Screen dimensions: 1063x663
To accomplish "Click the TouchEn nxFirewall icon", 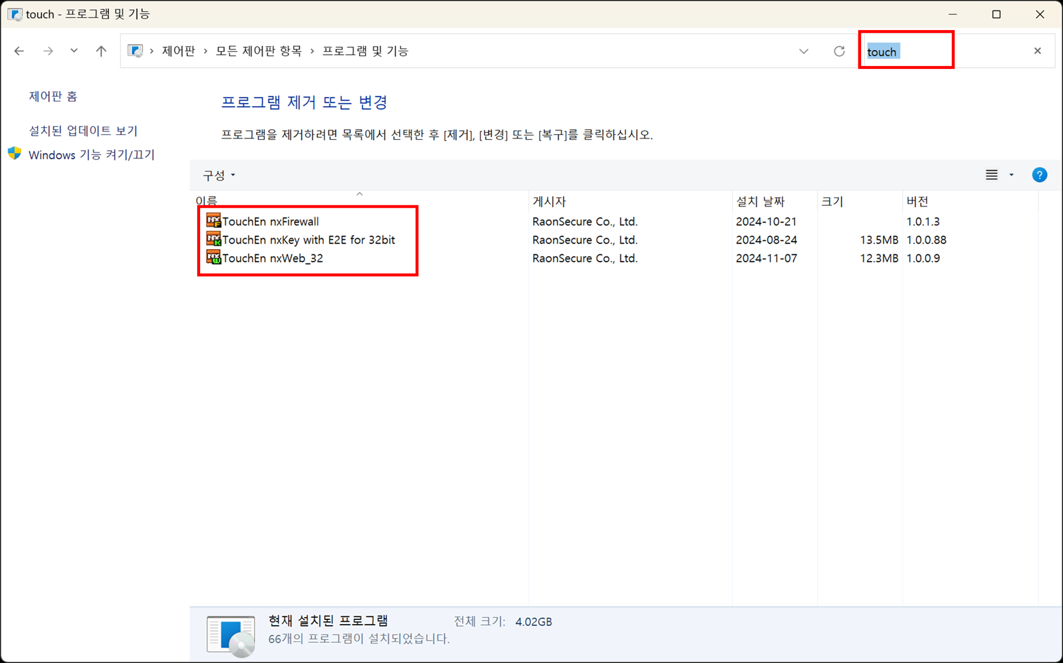I will click(x=213, y=221).
